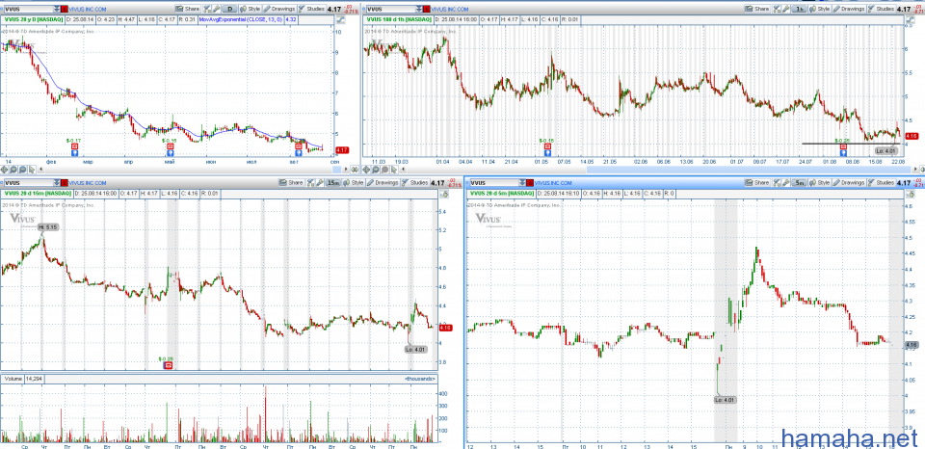Click the VVUS symbol input in daily chart
Screen dimensions: 925x449
[x=28, y=9]
